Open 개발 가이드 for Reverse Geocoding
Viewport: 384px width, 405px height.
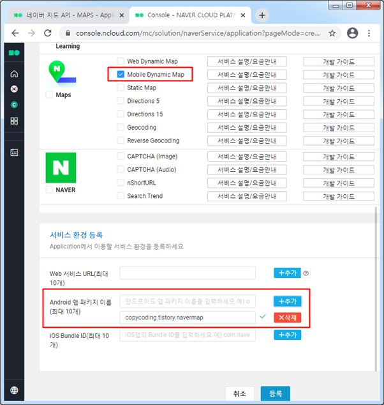tap(339, 141)
